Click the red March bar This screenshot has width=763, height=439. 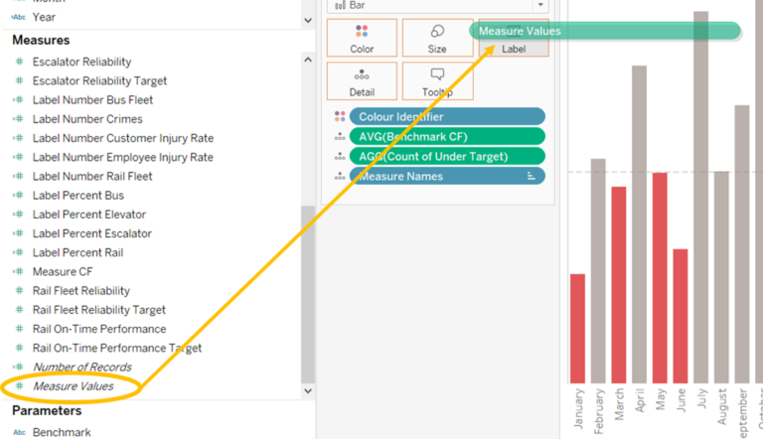tap(619, 285)
